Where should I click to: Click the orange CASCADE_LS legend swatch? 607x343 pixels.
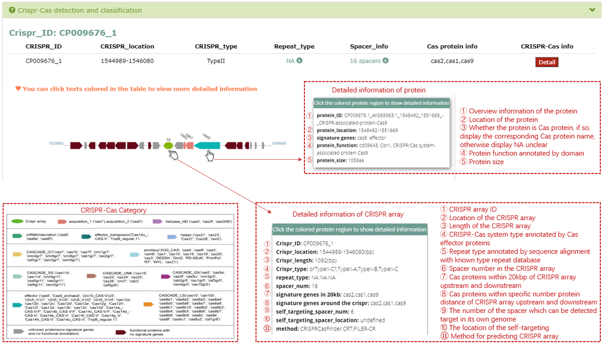pyautogui.click(x=148, y=304)
